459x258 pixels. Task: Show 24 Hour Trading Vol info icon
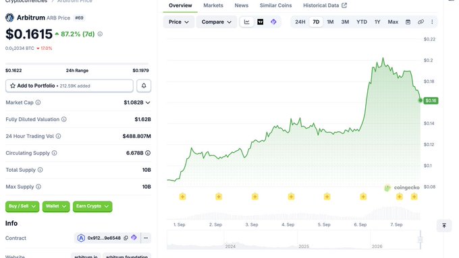tap(58, 136)
